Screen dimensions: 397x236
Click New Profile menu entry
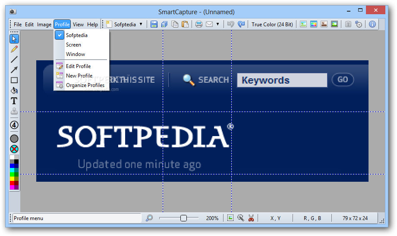[x=82, y=75]
